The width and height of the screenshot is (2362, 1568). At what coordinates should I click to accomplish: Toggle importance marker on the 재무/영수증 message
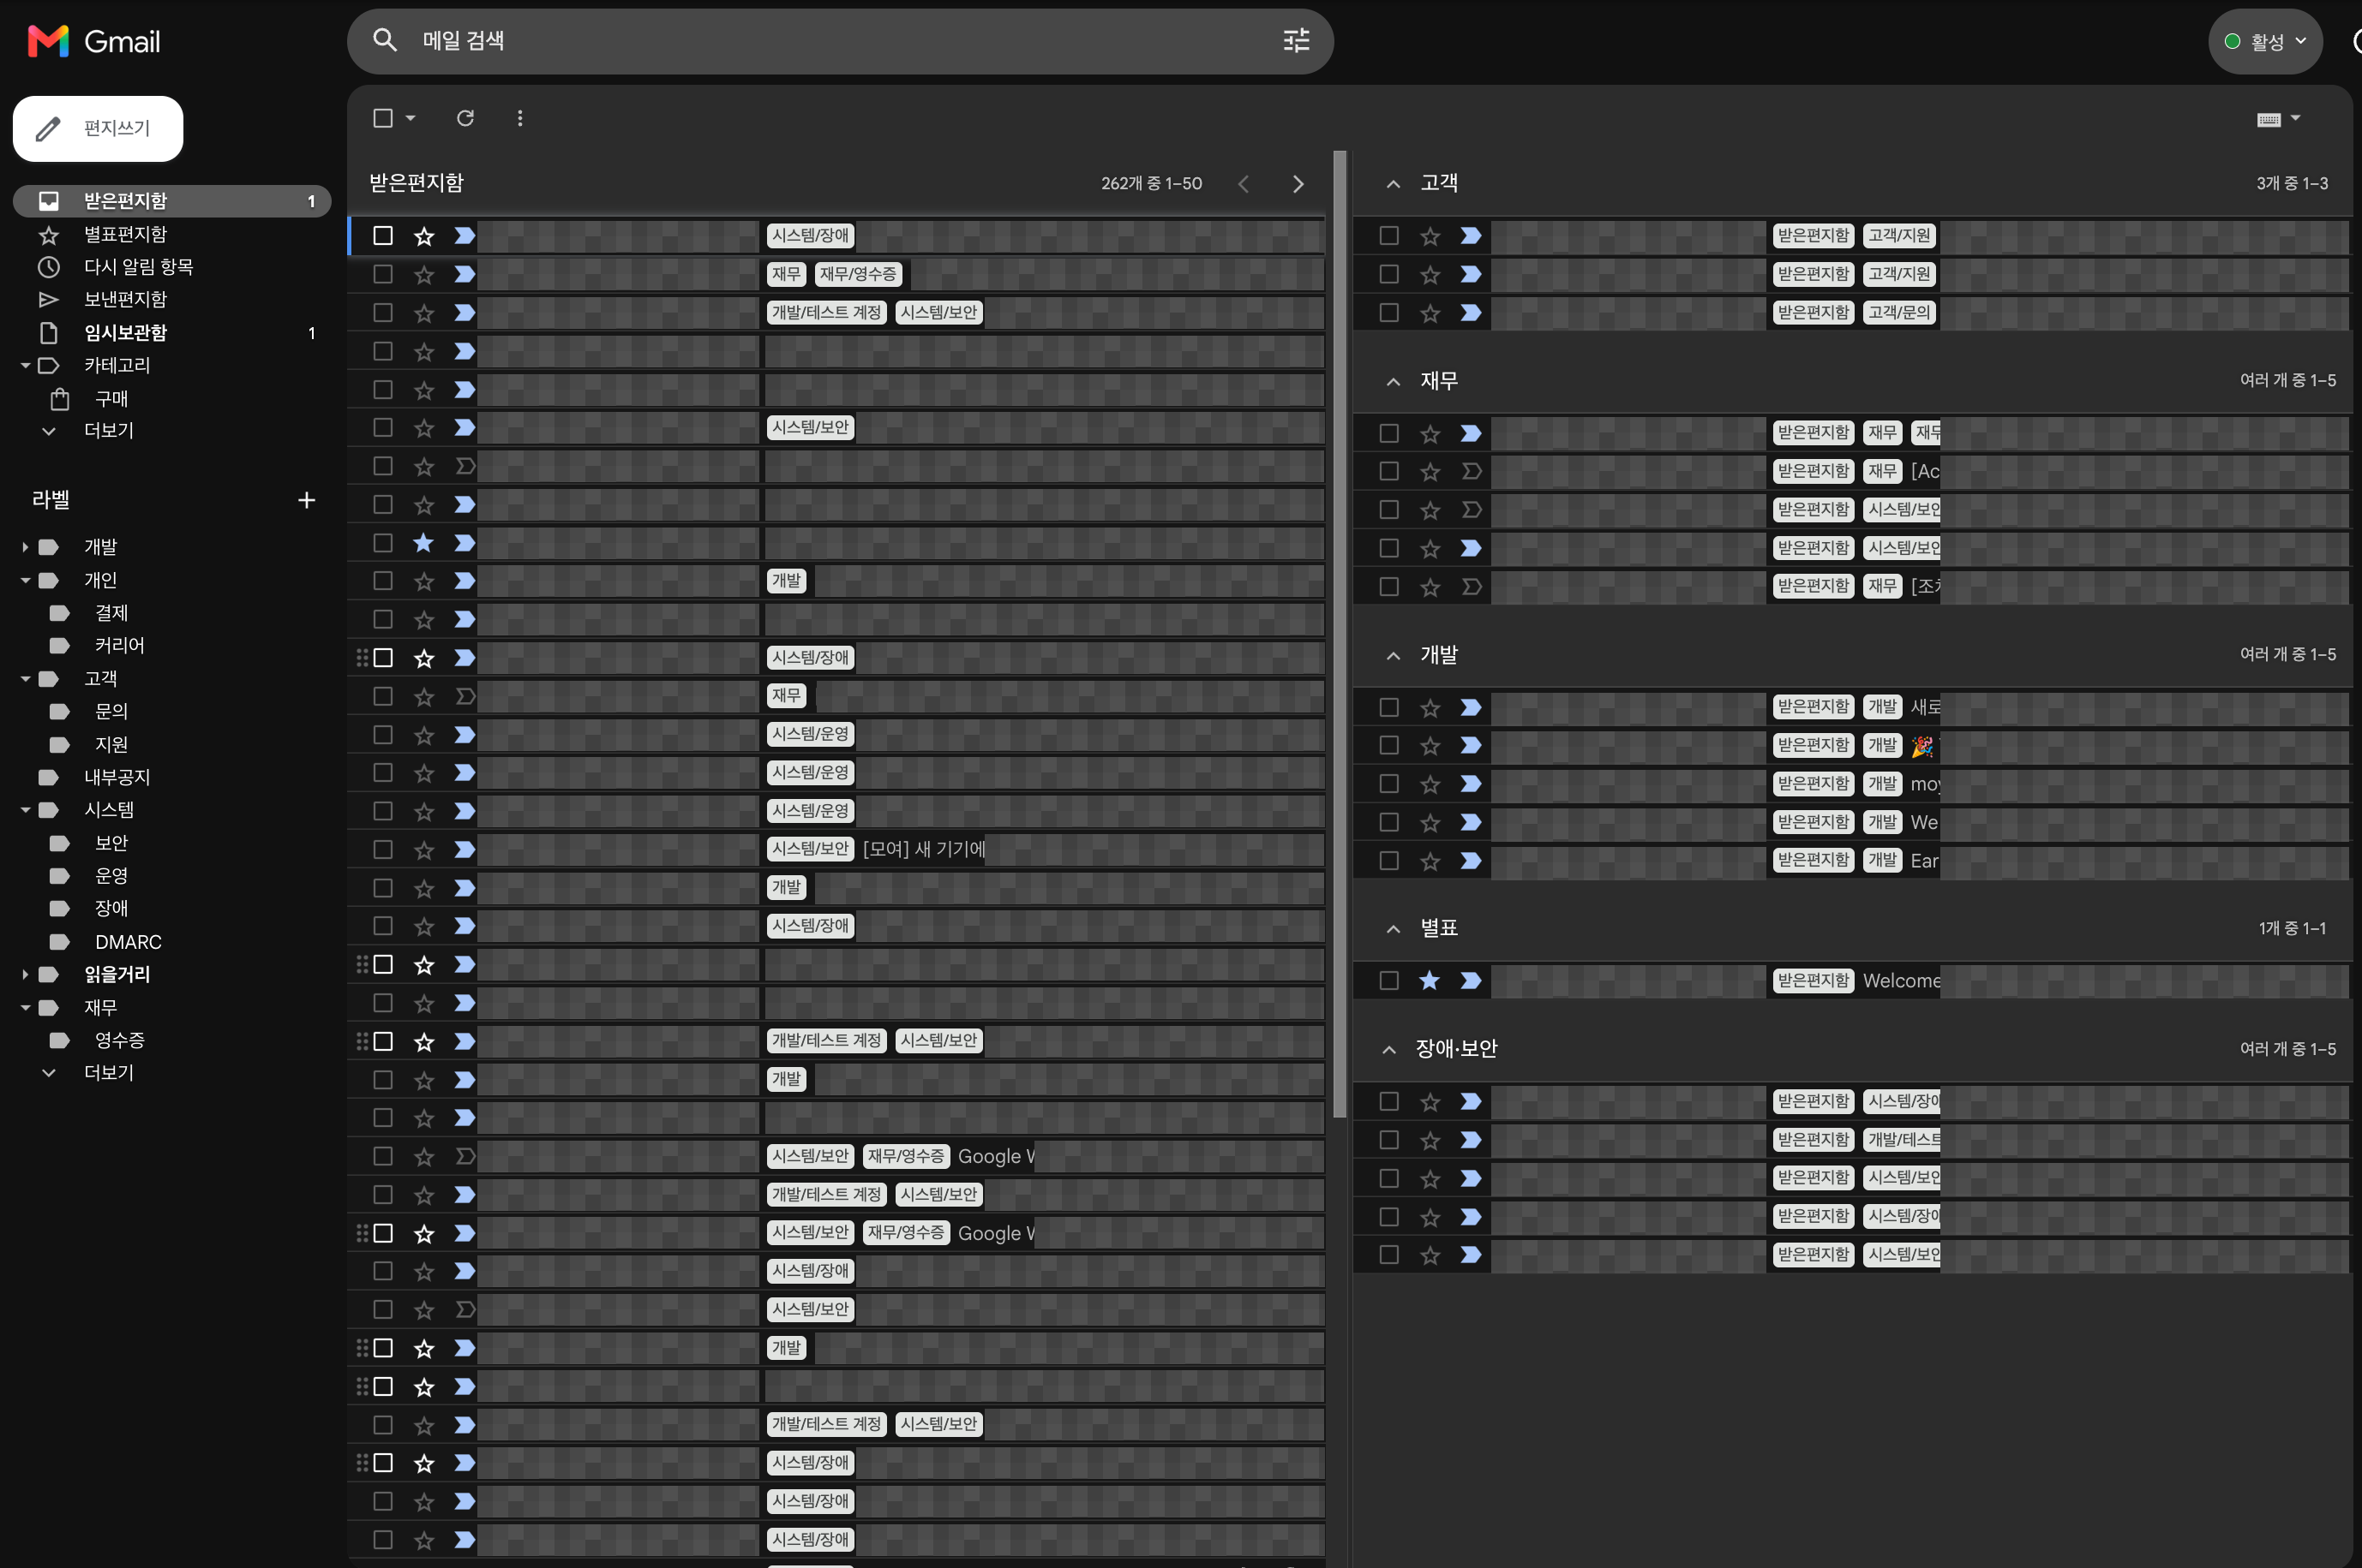pos(465,274)
